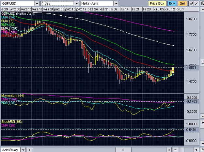Select the wrz 05 date header
This screenshot has height=152, width=204.
15,9
